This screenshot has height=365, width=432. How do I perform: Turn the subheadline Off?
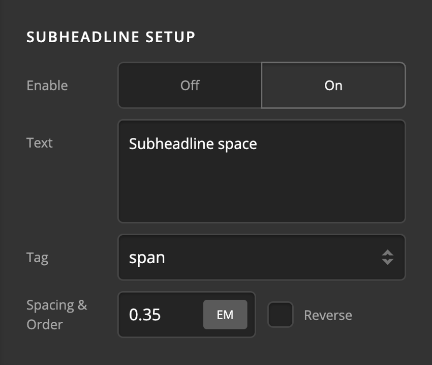click(189, 86)
